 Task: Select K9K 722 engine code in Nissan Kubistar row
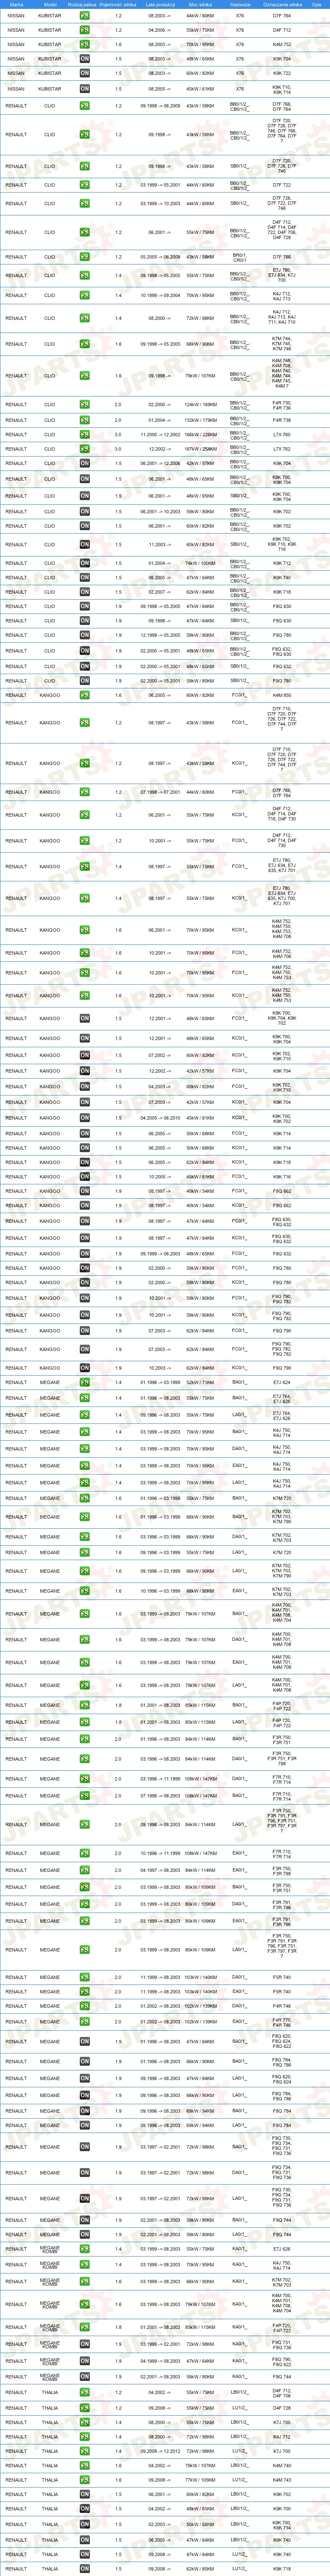[x=282, y=73]
